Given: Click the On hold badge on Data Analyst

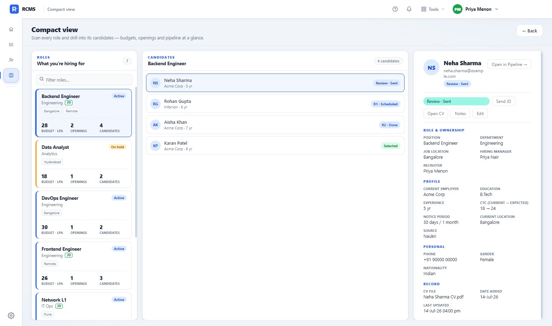Looking at the screenshot, I should pyautogui.click(x=117, y=147).
